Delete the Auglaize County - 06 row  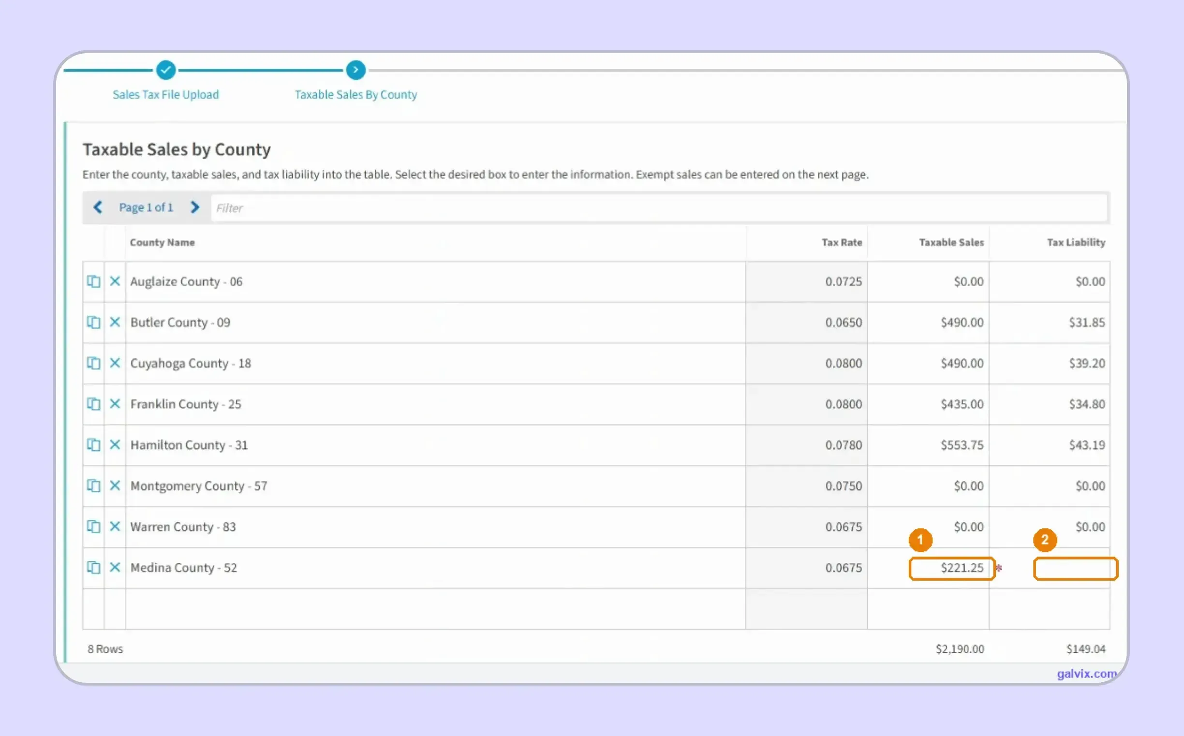coord(115,281)
